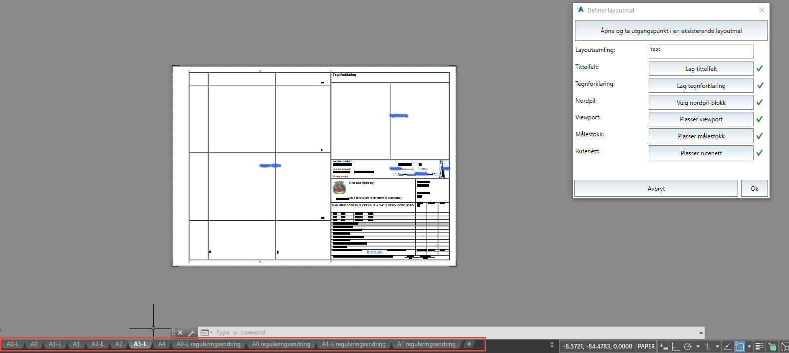
Task: Toggle PAPER/MODEL space button
Action: click(646, 347)
